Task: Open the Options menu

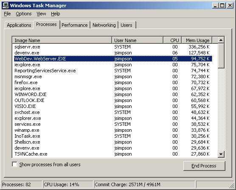Action: click(24, 14)
